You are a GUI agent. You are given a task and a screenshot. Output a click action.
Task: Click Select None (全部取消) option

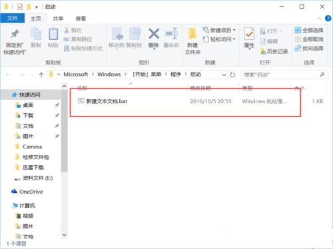[309, 39]
